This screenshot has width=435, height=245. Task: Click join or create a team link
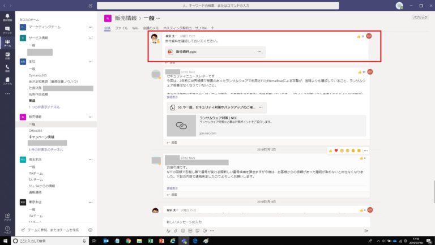click(53, 230)
